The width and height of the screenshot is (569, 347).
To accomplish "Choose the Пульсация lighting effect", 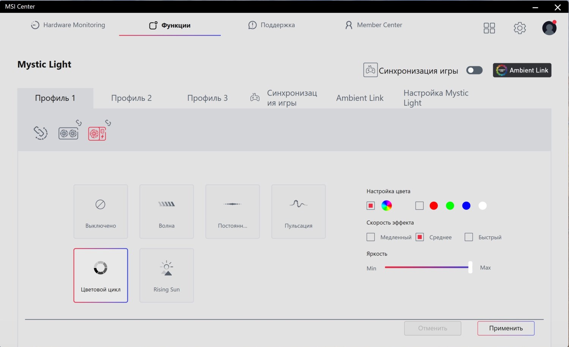I will click(x=299, y=212).
